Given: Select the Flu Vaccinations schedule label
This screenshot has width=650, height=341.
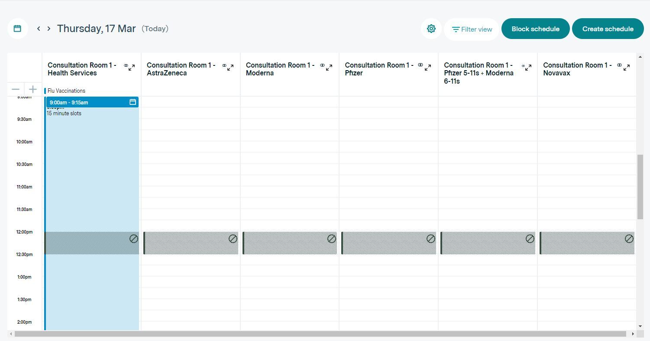Looking at the screenshot, I should (x=66, y=91).
